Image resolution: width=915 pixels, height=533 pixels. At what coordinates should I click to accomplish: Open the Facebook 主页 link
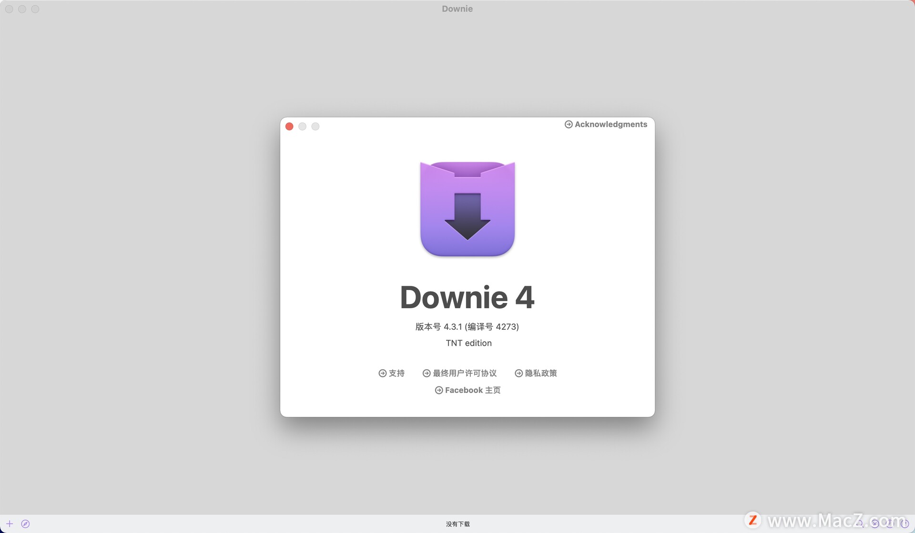pos(472,390)
